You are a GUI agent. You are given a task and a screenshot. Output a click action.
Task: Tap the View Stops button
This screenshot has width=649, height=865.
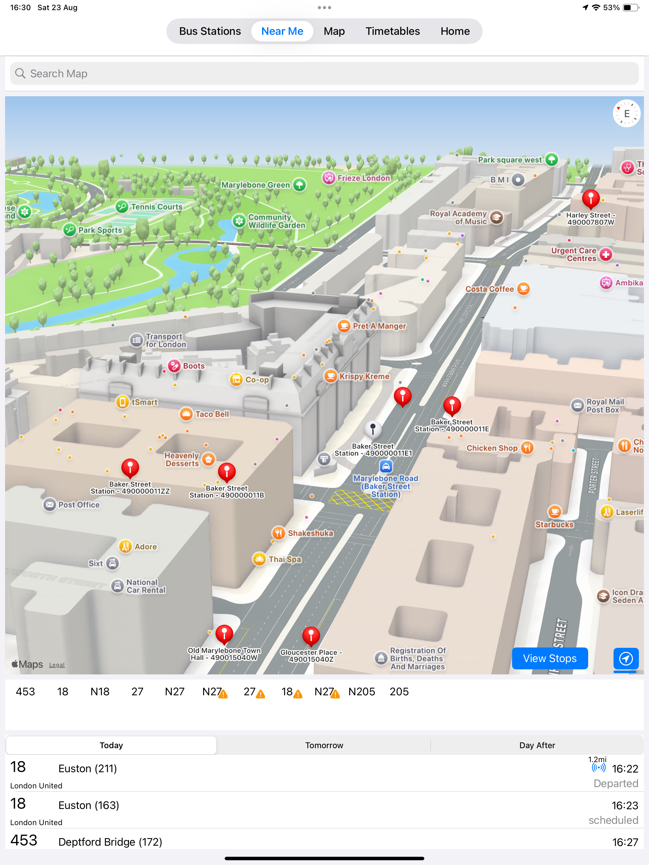(x=549, y=659)
